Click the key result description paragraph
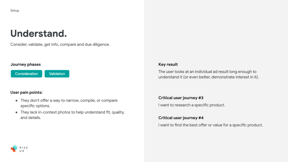288x162 pixels. tap(208, 74)
